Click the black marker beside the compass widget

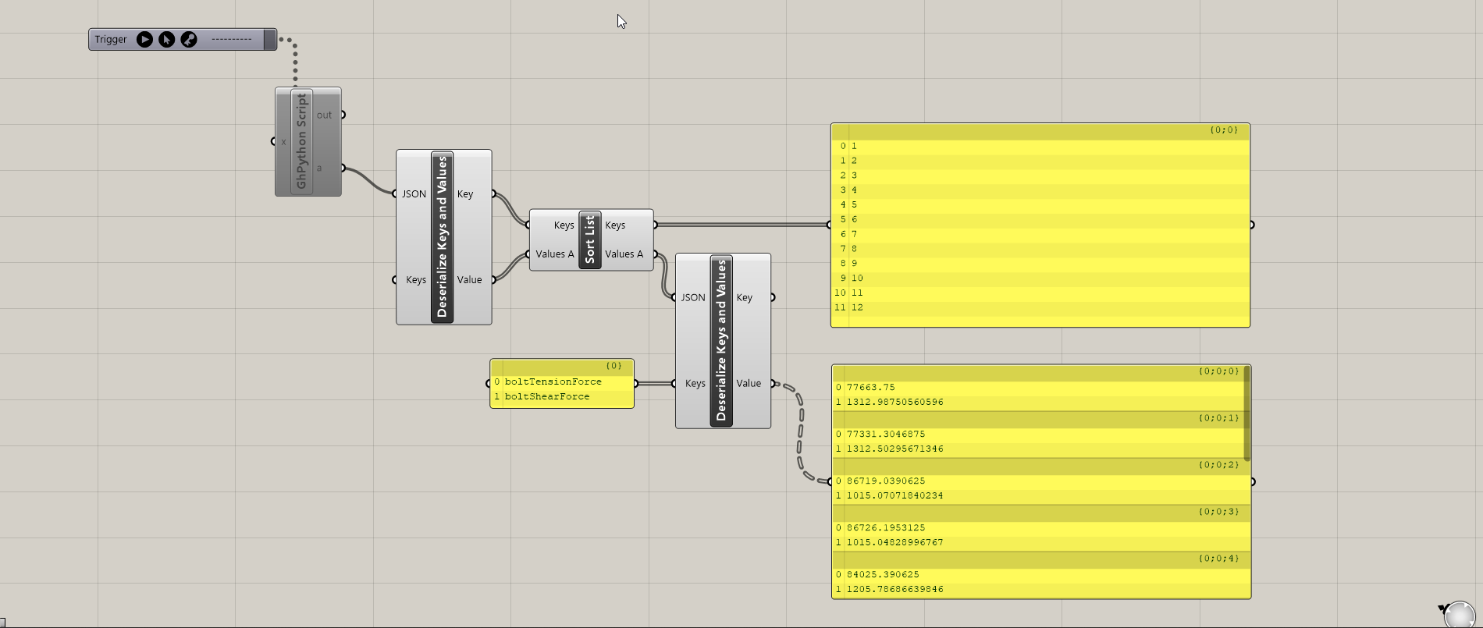(x=1442, y=608)
